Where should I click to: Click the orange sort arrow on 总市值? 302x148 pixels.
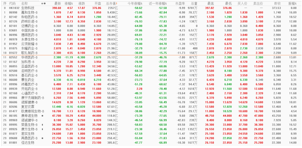pyautogui.click(x=117, y=3)
